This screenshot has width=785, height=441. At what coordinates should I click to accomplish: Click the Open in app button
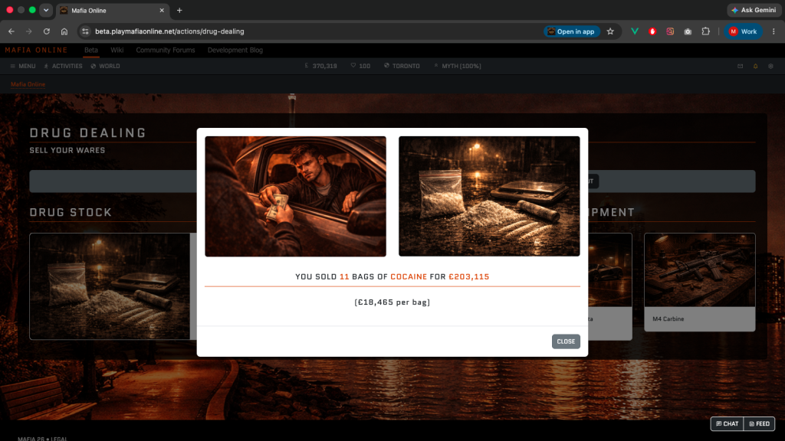571,31
